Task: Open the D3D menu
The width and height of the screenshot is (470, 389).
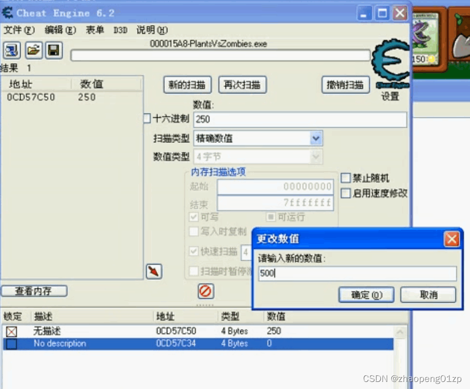Action: click(x=120, y=30)
